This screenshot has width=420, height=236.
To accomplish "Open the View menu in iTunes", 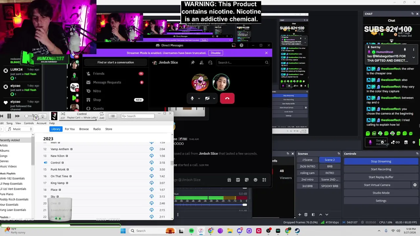I will click(18, 123).
